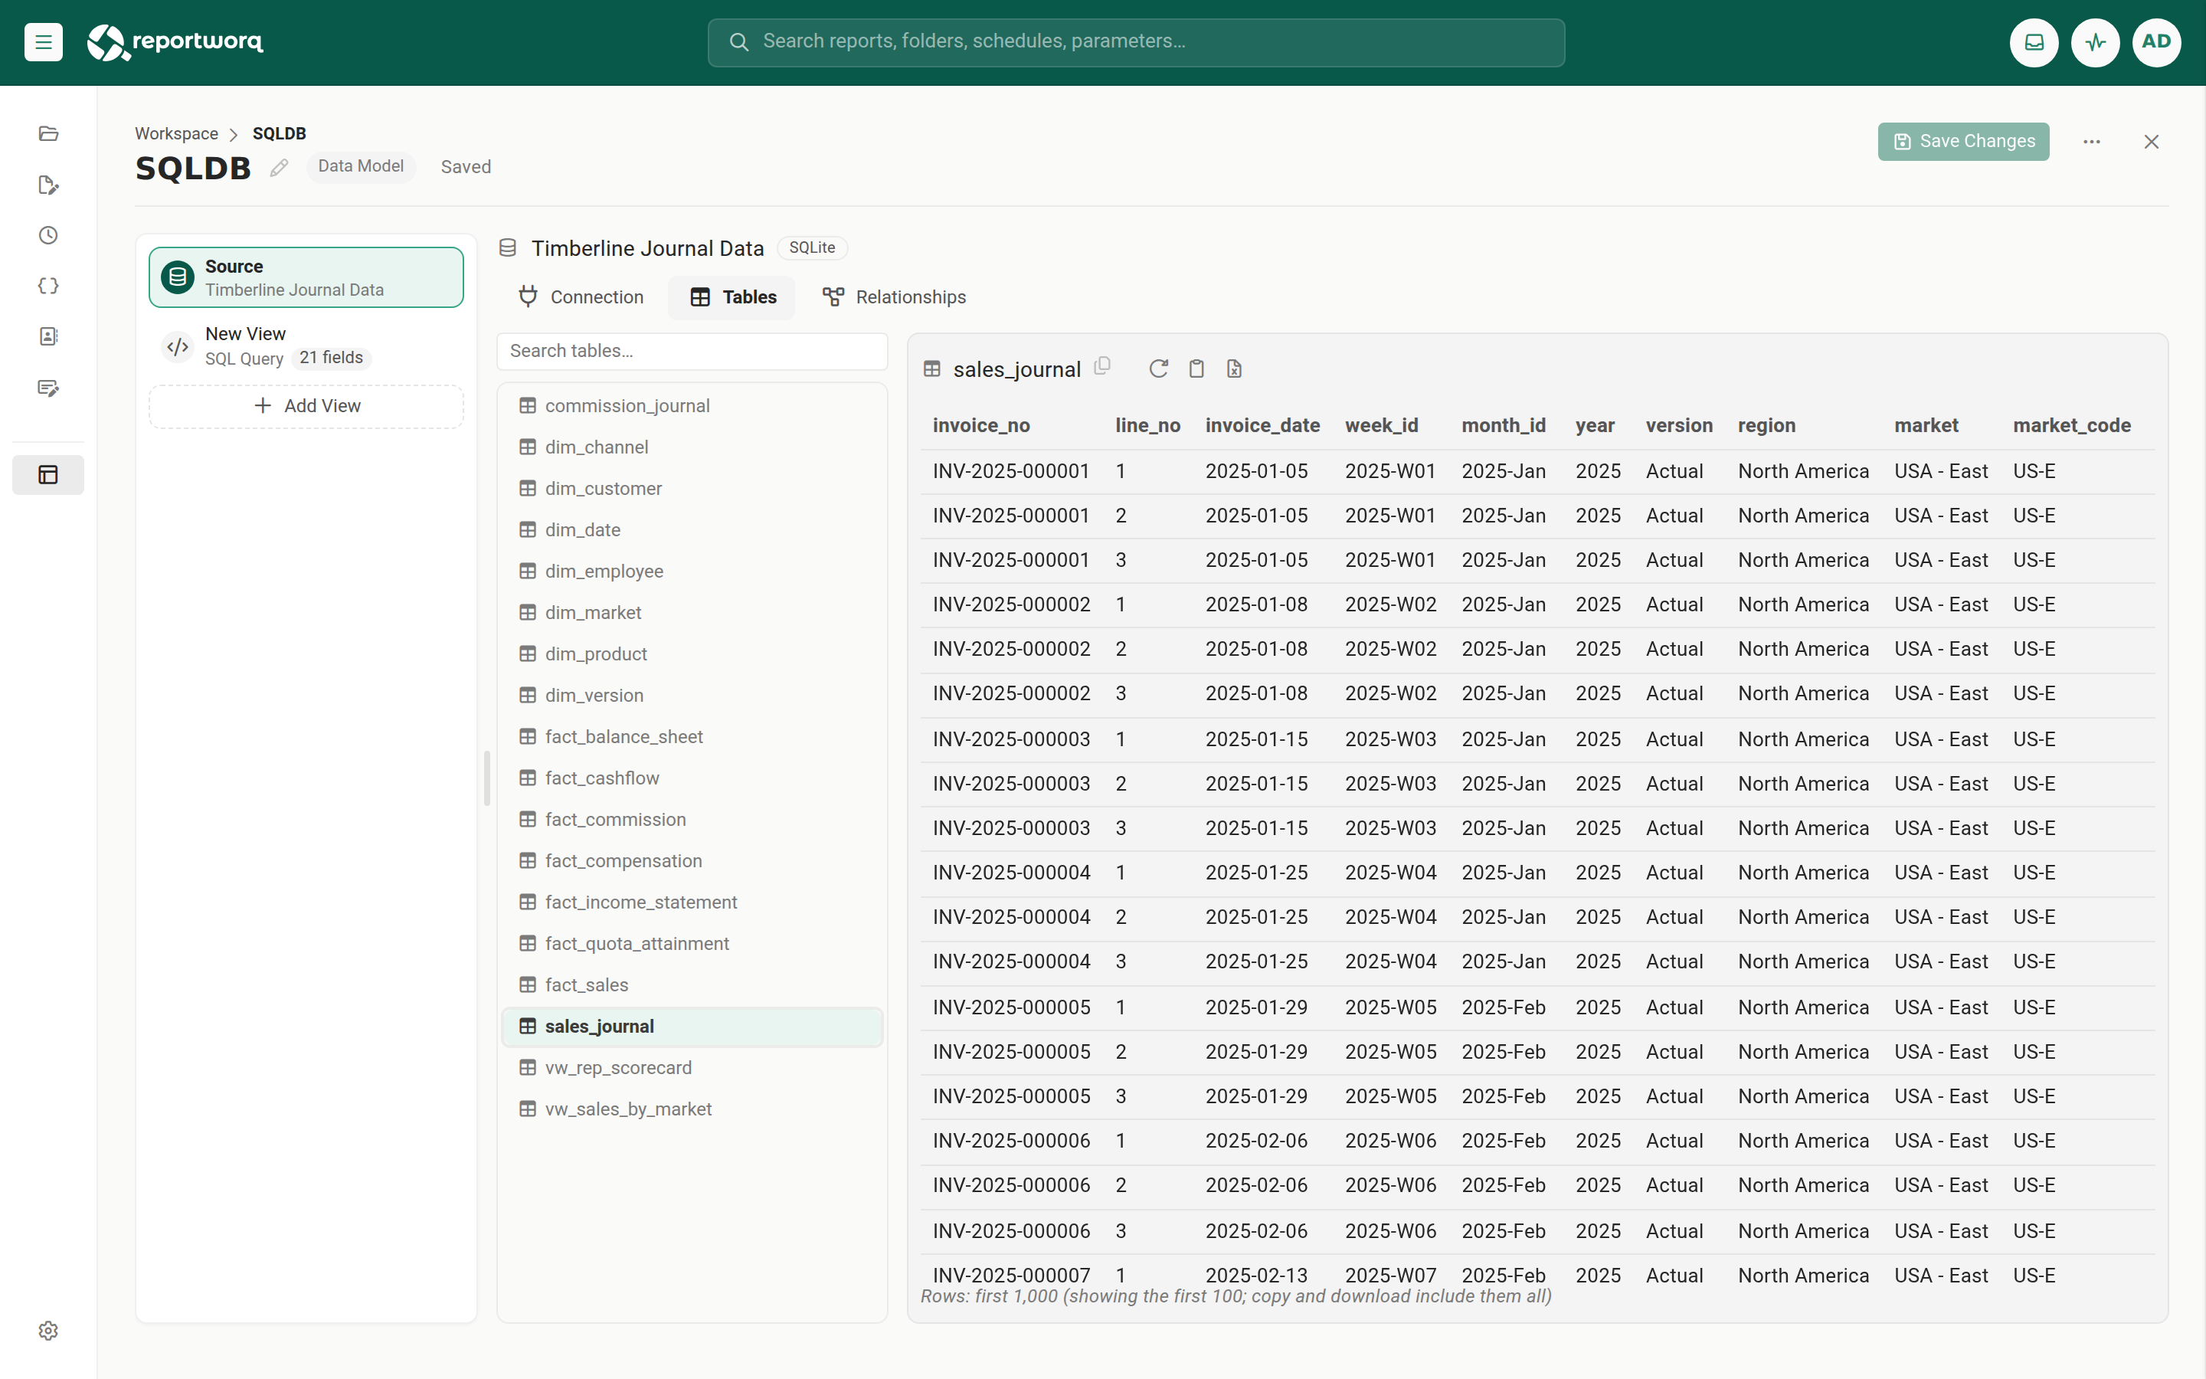Open the notes pencil sidebar icon
This screenshot has width=2206, height=1379.
(48, 388)
